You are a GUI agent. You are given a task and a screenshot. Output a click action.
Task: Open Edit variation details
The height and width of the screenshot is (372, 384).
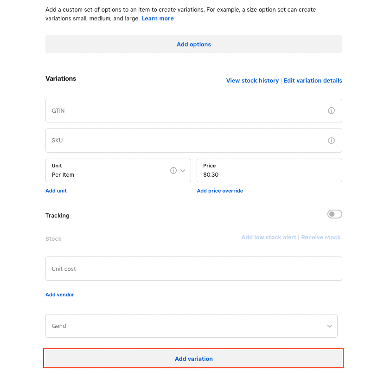313,81
